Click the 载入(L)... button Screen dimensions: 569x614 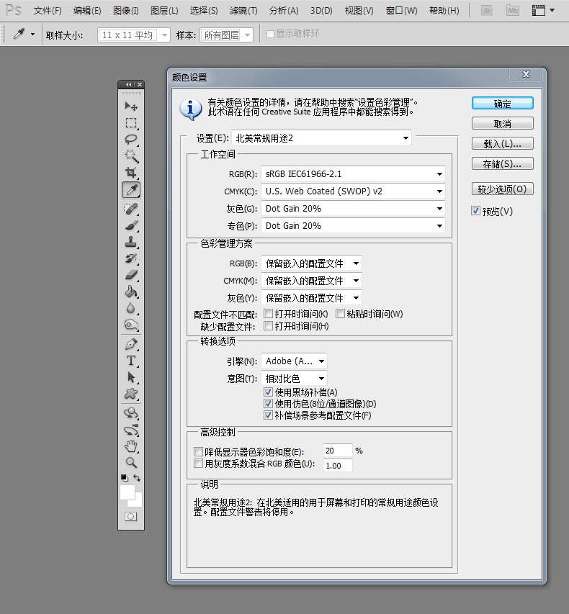503,144
